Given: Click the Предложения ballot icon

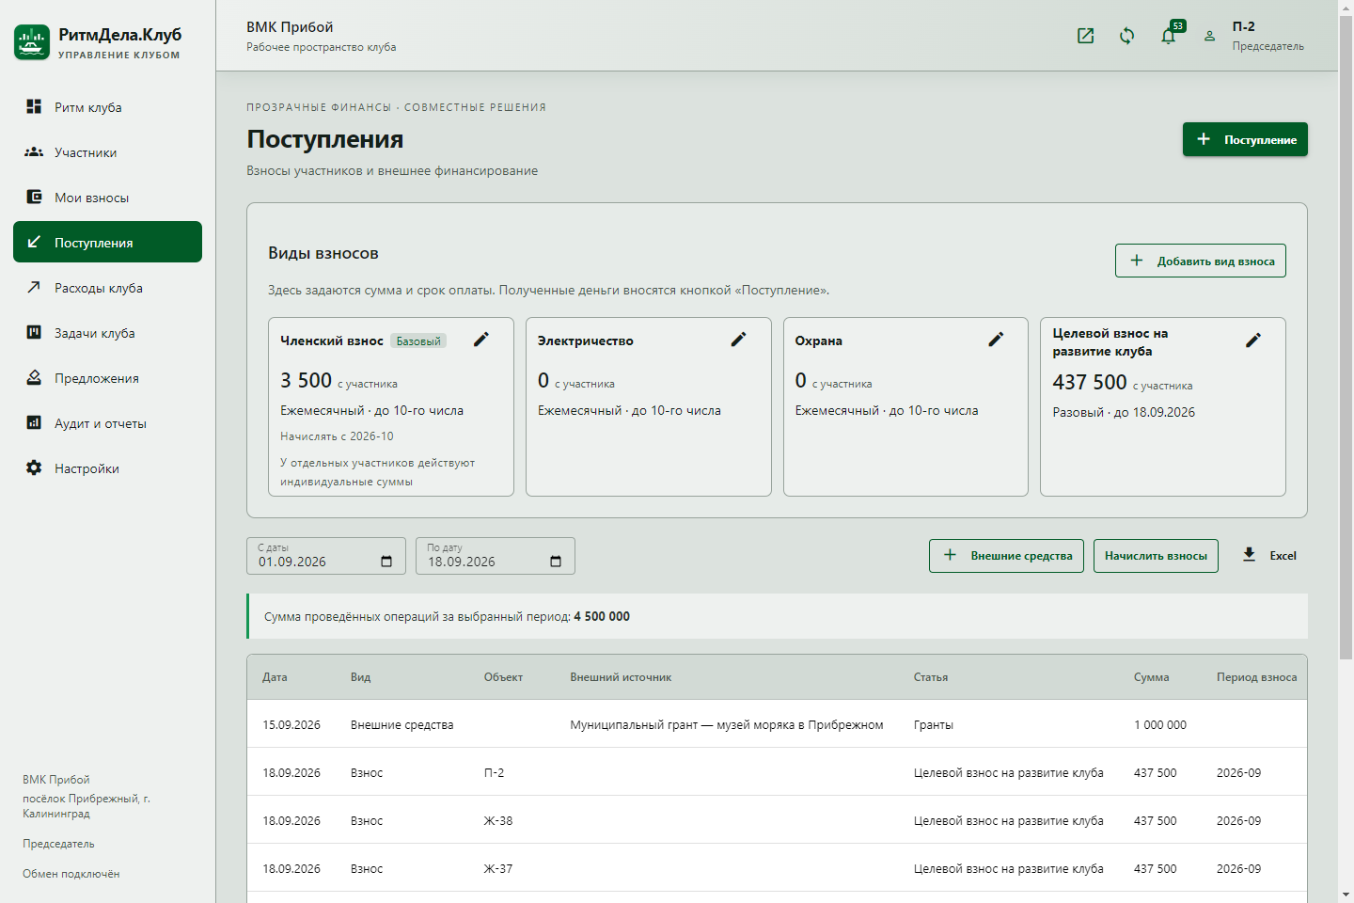Looking at the screenshot, I should click(34, 377).
